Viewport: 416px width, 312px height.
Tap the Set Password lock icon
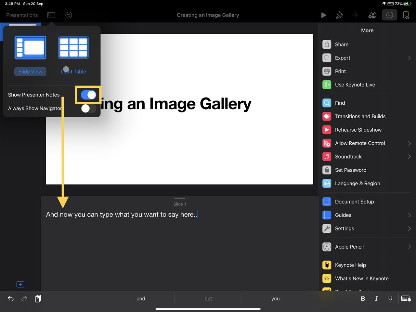click(327, 170)
